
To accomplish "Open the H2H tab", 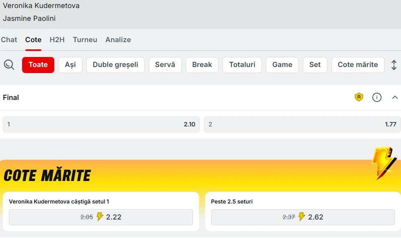I will click(x=57, y=40).
